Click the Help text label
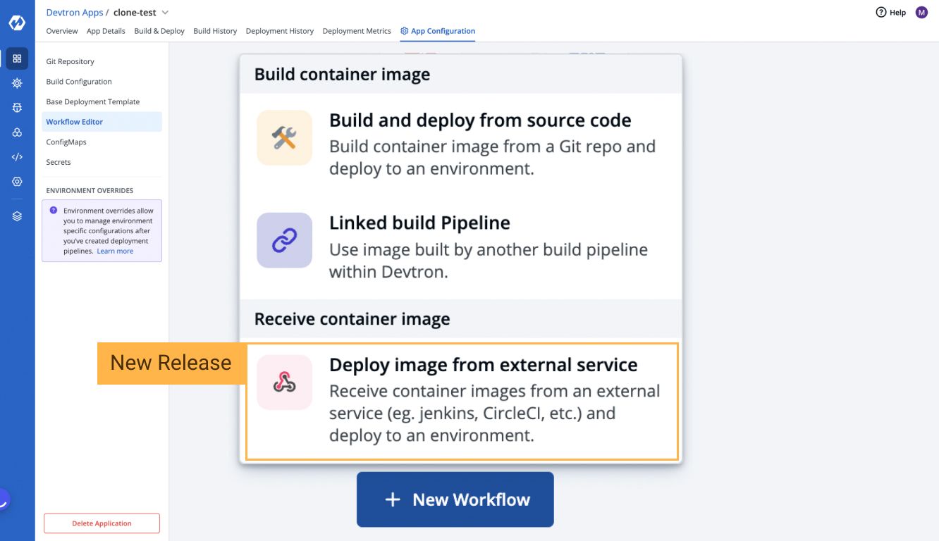This screenshot has height=541, width=939. click(x=897, y=12)
